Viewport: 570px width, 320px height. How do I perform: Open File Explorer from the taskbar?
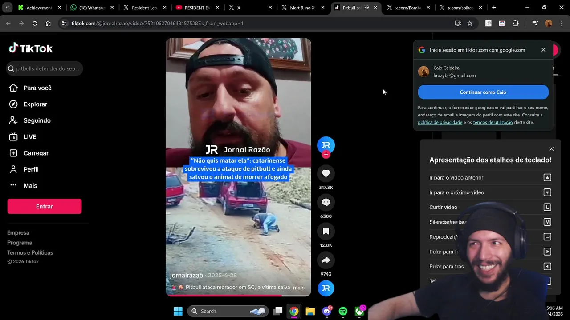tap(310, 311)
